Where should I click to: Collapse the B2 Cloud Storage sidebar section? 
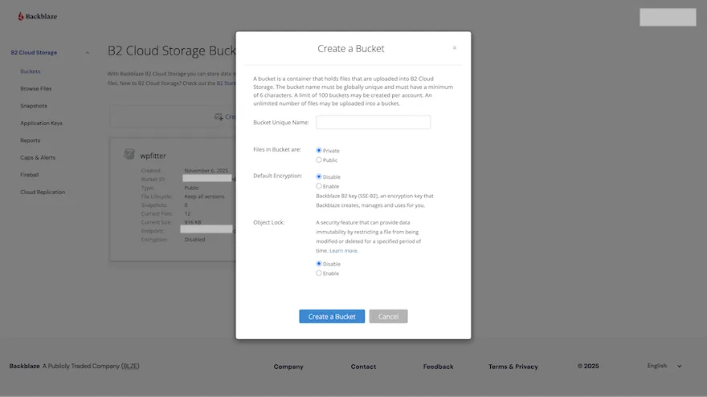(88, 53)
